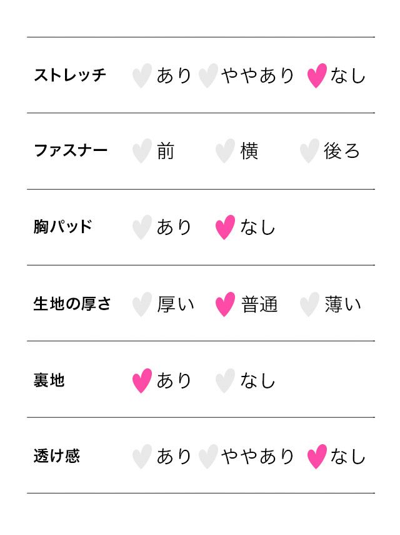Viewport: 400px width, 535px height.
Task: Click the gray heart beside ファスナー 後ろ
Action: [x=309, y=151]
